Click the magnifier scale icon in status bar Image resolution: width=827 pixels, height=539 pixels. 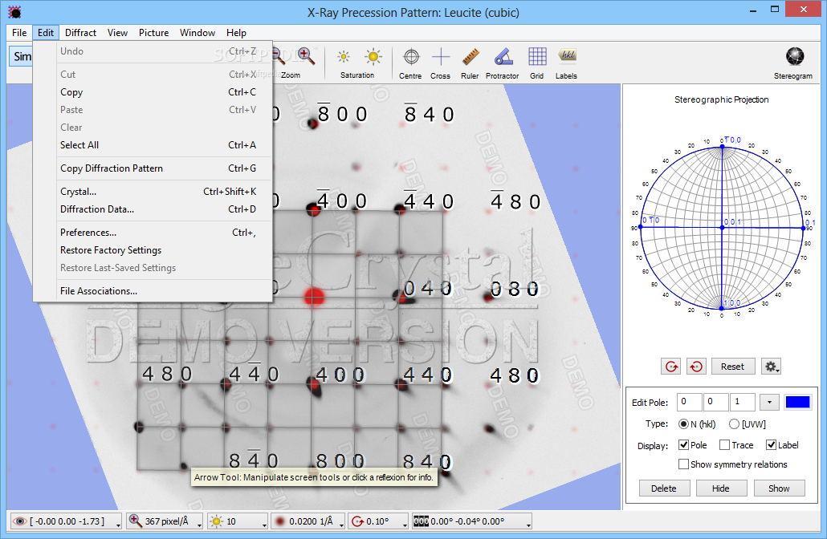(135, 521)
